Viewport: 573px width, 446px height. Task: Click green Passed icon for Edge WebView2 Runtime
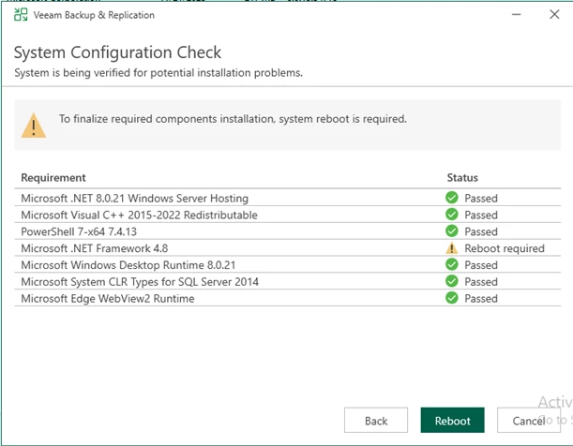tap(452, 298)
